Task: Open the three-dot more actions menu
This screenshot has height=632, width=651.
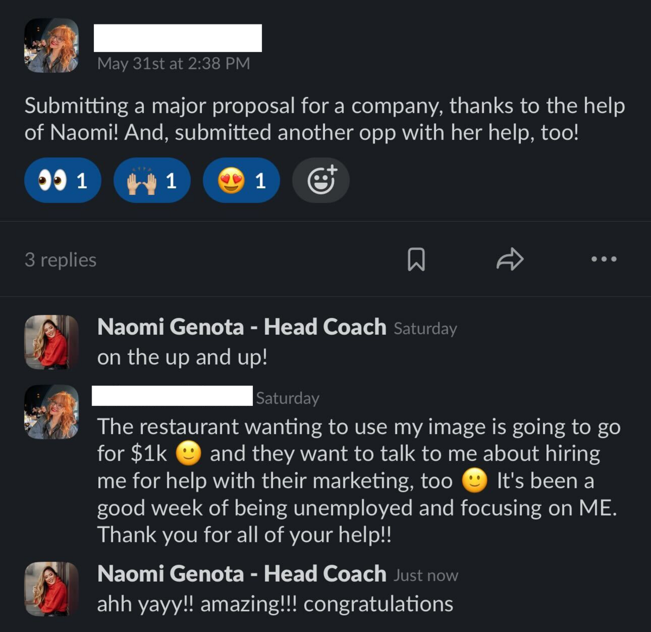Action: point(604,259)
